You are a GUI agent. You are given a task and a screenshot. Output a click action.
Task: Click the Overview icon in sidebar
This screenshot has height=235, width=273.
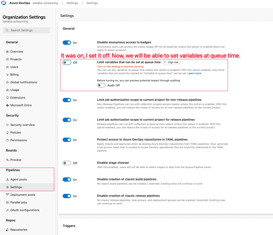point(7,51)
